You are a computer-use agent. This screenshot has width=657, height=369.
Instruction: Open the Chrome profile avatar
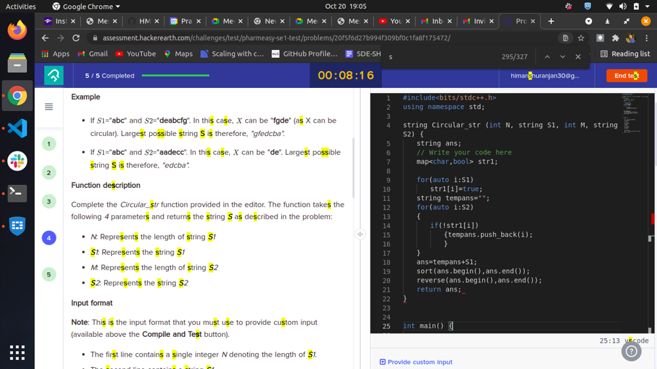point(631,38)
